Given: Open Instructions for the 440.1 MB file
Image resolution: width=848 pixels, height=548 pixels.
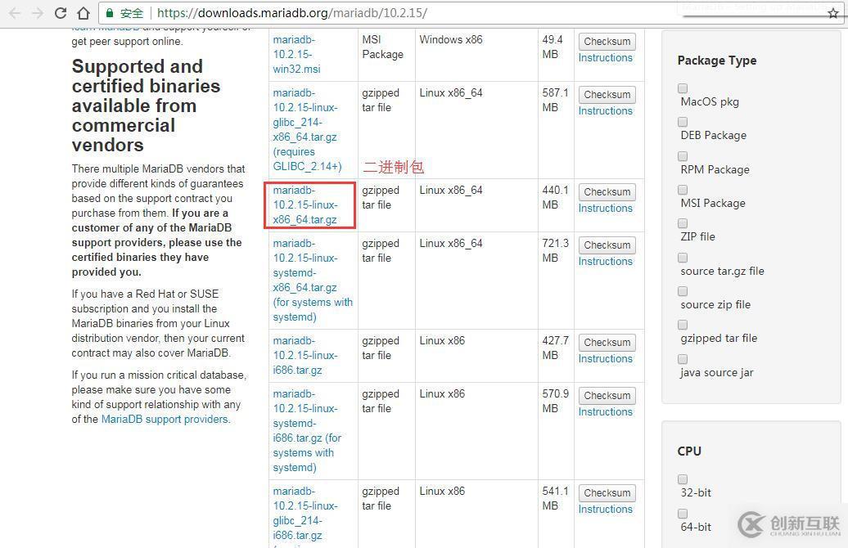Looking at the screenshot, I should click(x=605, y=208).
